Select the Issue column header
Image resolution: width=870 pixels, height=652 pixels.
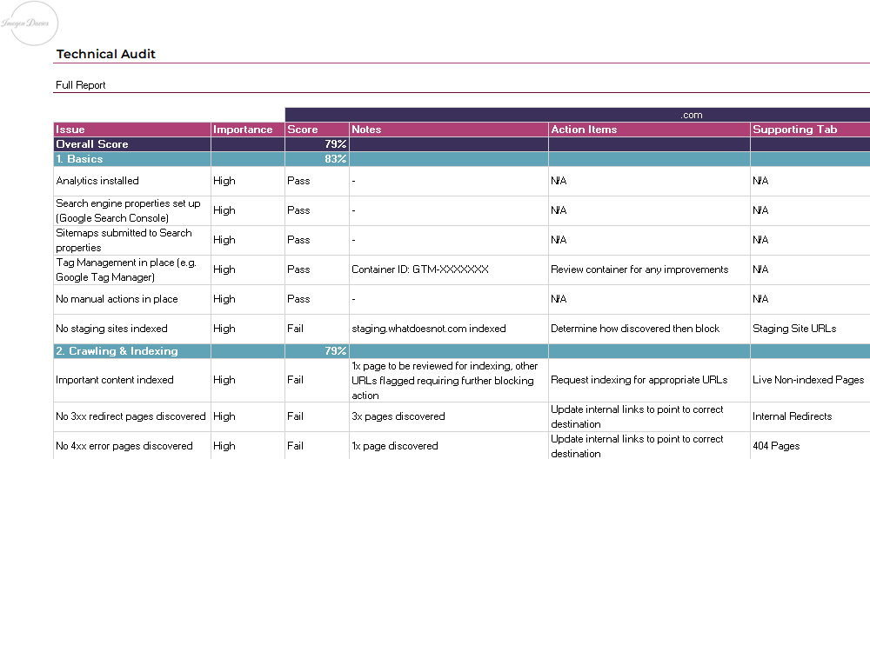132,130
